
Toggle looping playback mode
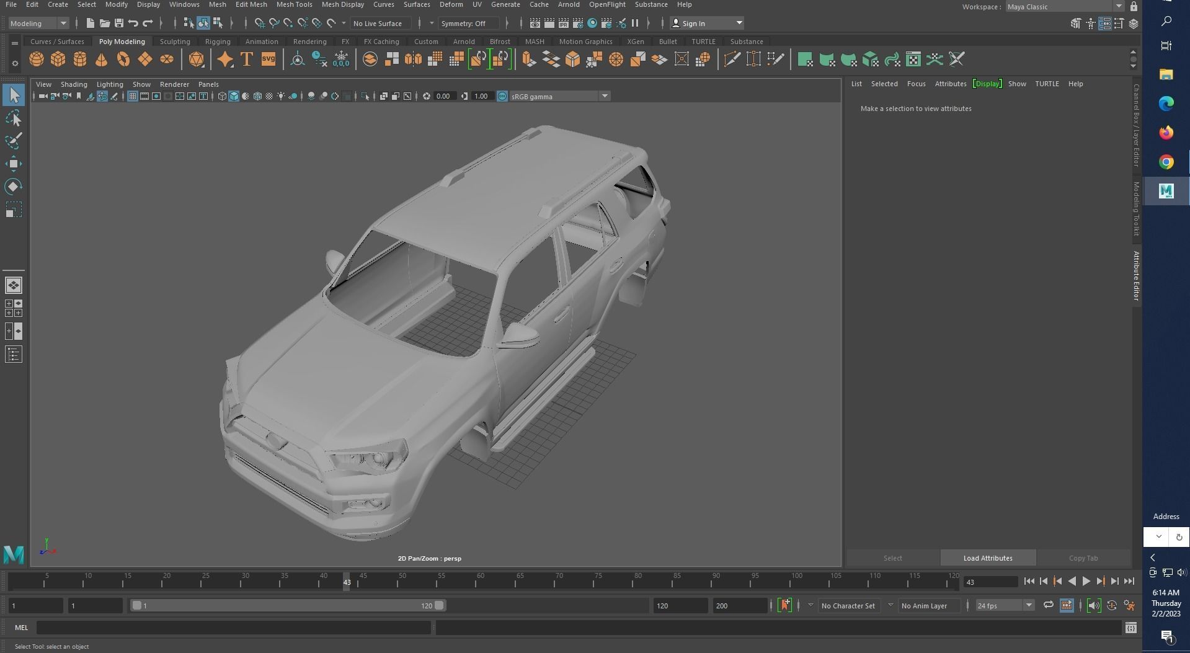(x=1048, y=605)
